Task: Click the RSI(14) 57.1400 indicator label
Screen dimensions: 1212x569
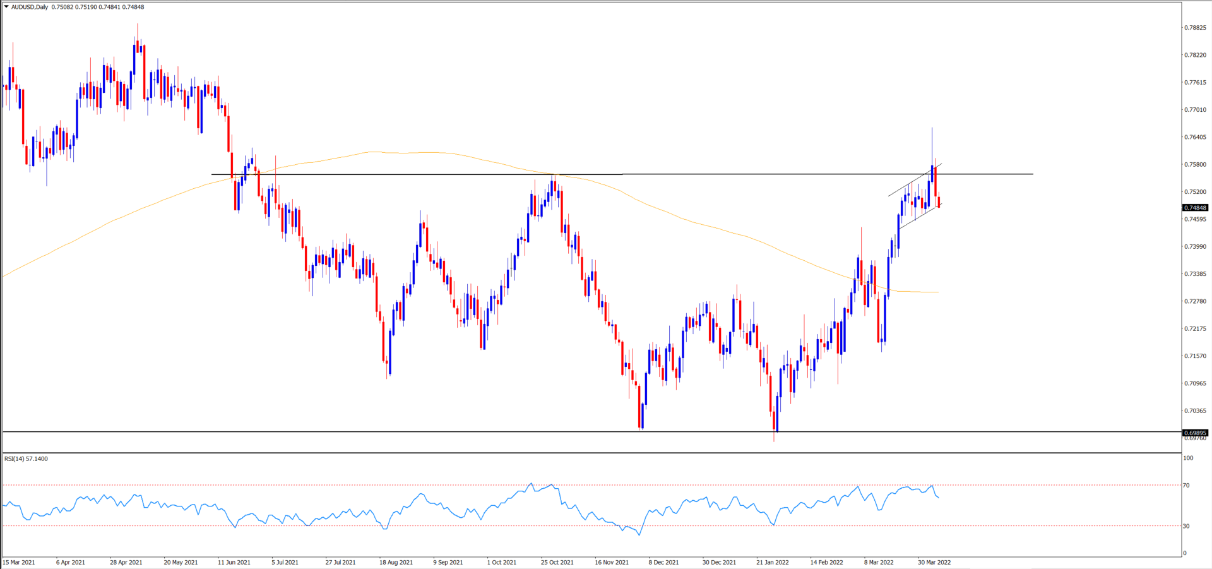Action: pyautogui.click(x=26, y=458)
